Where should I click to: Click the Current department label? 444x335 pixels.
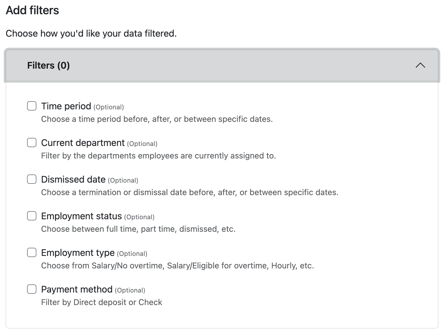point(83,143)
